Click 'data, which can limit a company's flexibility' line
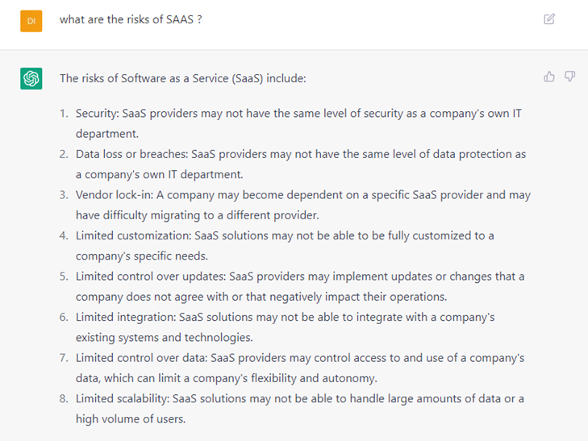The image size is (588, 441). click(x=227, y=378)
